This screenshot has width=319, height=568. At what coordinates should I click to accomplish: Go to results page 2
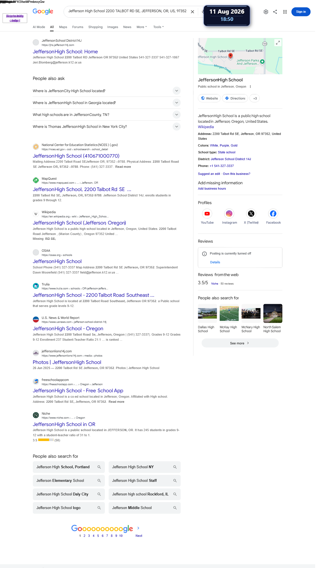(84, 536)
